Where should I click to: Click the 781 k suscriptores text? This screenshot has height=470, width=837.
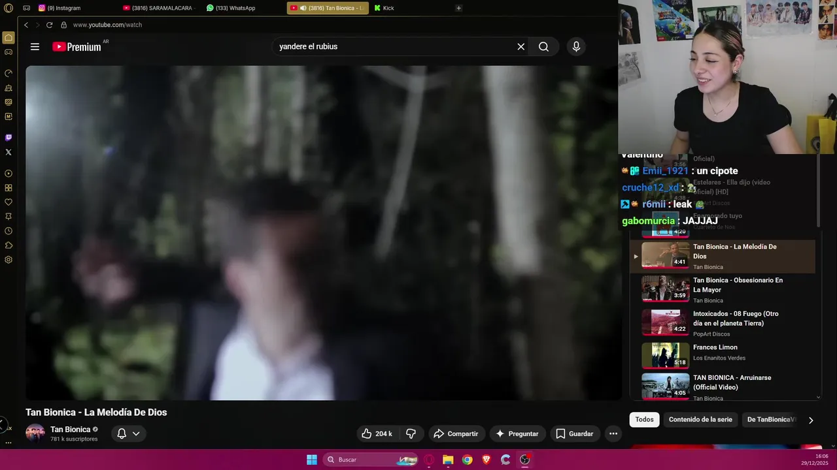pos(74,439)
